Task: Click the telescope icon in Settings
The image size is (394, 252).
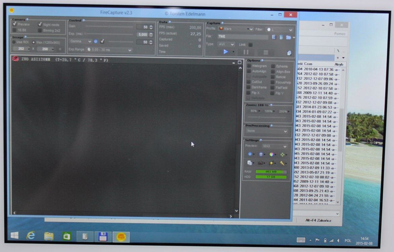Action: pos(282,163)
